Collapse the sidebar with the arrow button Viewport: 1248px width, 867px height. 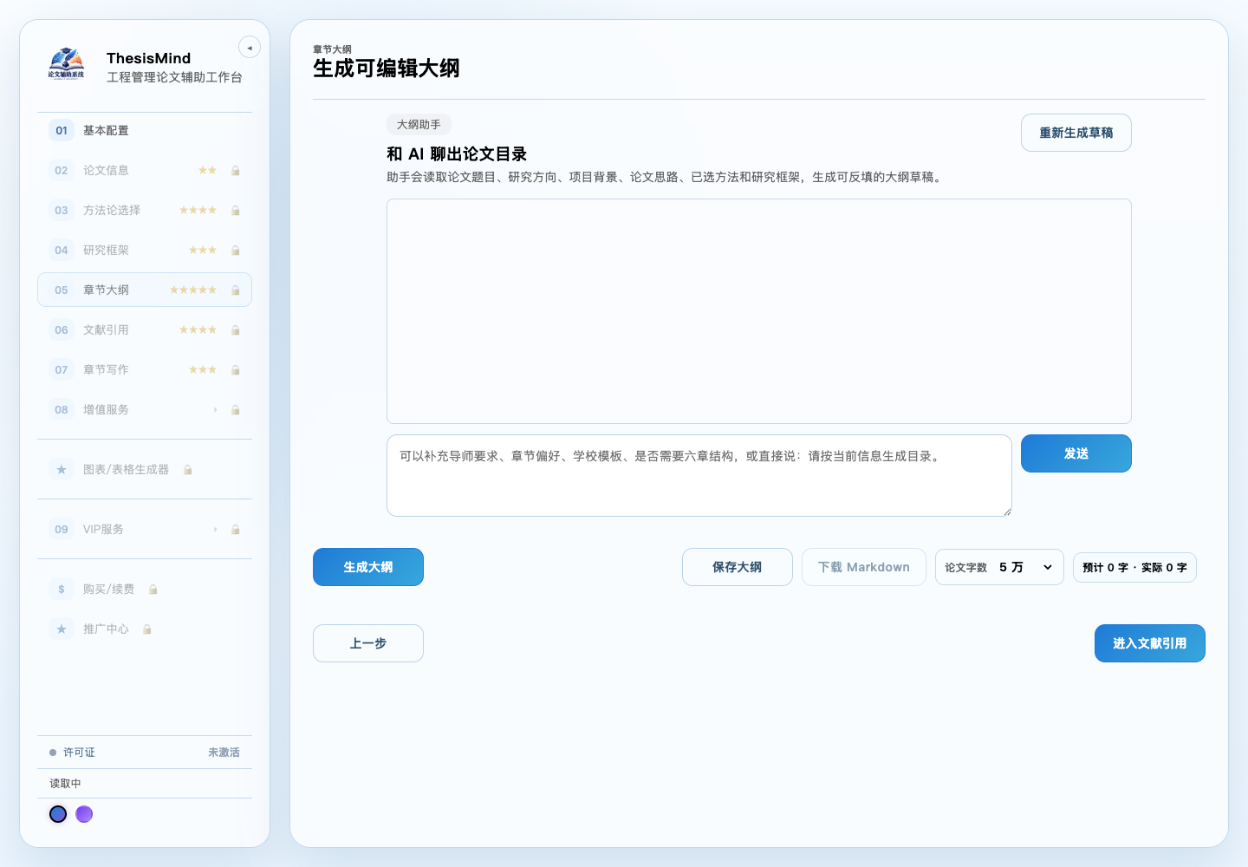pos(250,48)
